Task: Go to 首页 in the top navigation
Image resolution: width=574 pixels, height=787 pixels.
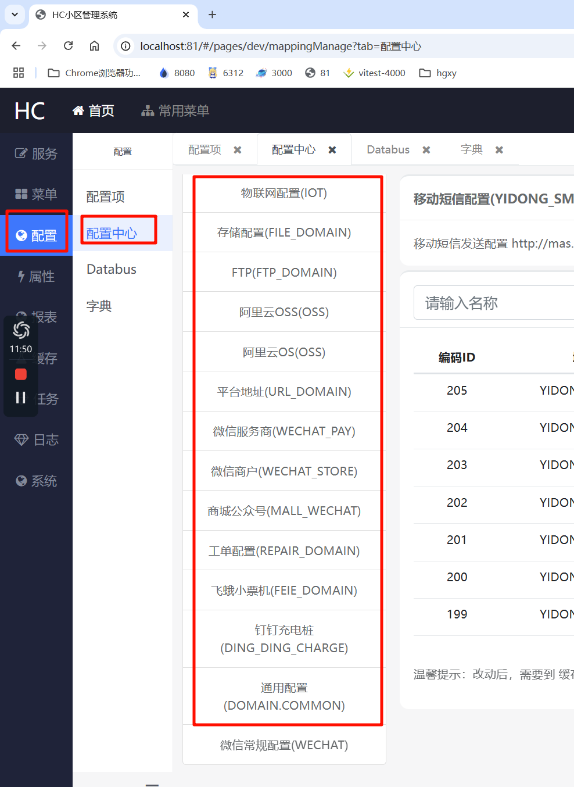Action: coord(94,110)
